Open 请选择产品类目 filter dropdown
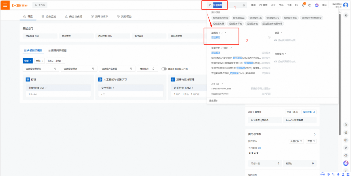This screenshot has width=351, height=176. [x=117, y=69]
